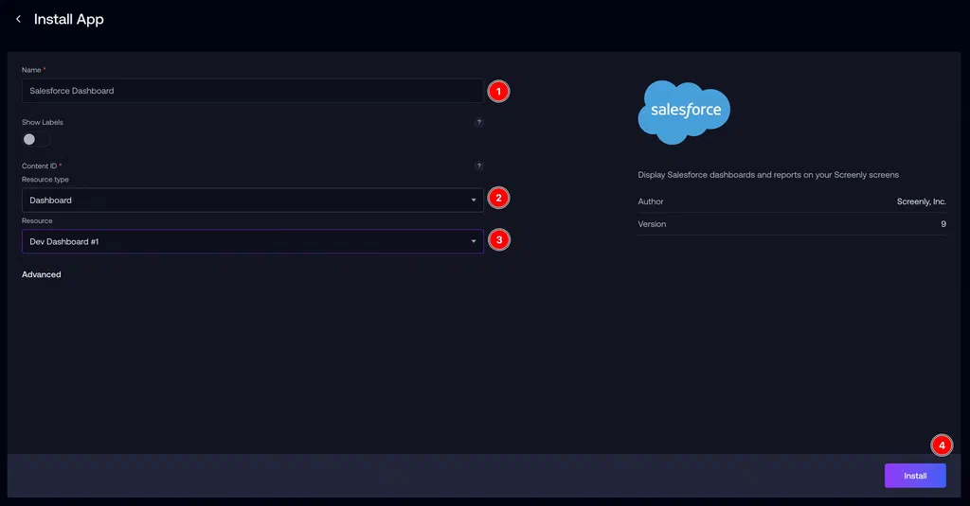
Task: Open the help icon next to Content ID
Action: pyautogui.click(x=478, y=166)
